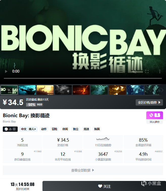Toggle fullscreen mode on the video
Viewport: 166px width, 191px height.
coord(147,71)
